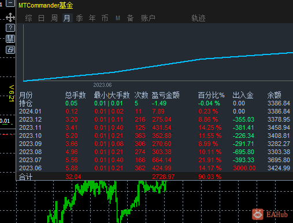This screenshot has width=293, height=223.
Task: Open the 轨迹 track tab
Action: (x=198, y=18)
